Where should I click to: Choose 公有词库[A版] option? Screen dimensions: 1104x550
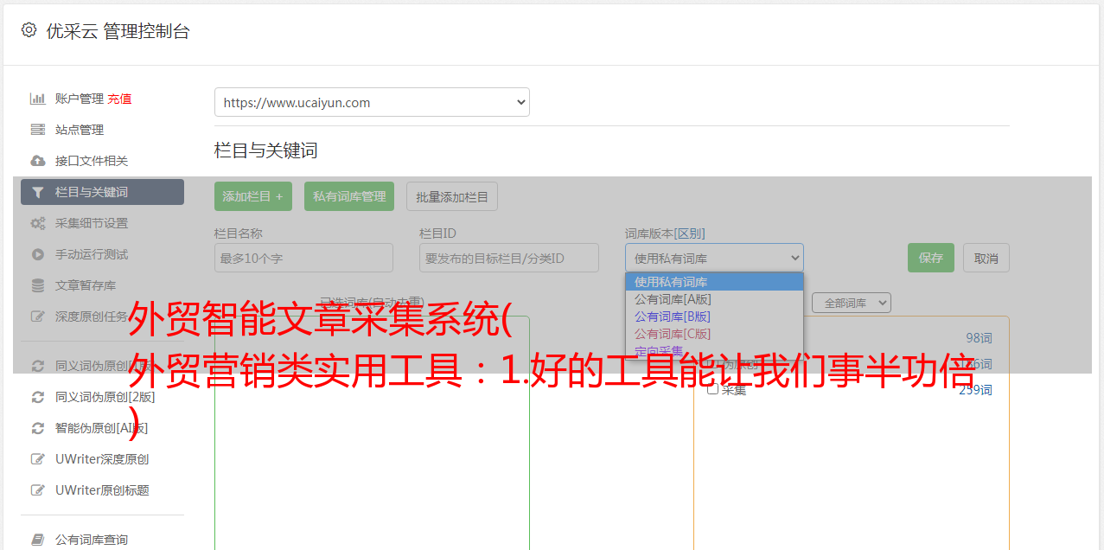(714, 299)
